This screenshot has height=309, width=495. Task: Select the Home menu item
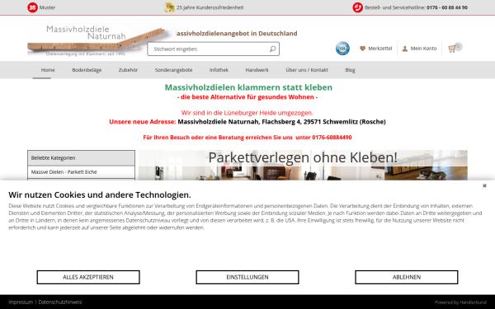coord(48,70)
